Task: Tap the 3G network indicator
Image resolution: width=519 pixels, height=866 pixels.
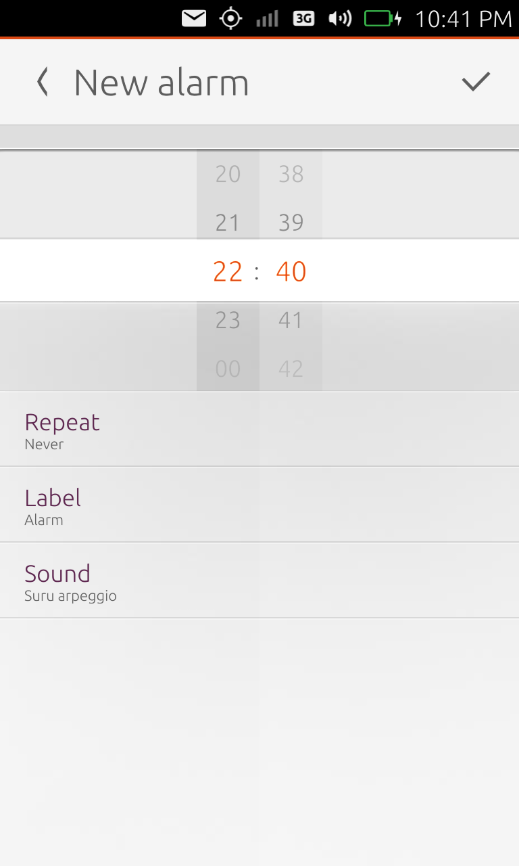Action: tap(303, 19)
